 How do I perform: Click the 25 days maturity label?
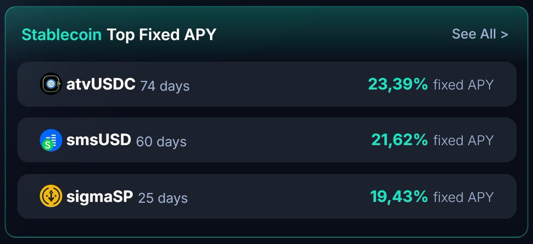click(x=163, y=197)
